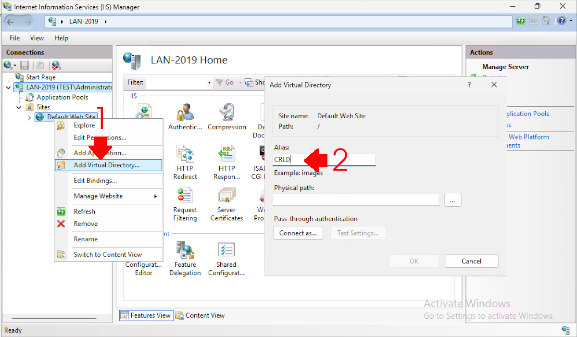Cancel the Add Virtual Directory dialog
This screenshot has height=337, width=577.
[471, 261]
